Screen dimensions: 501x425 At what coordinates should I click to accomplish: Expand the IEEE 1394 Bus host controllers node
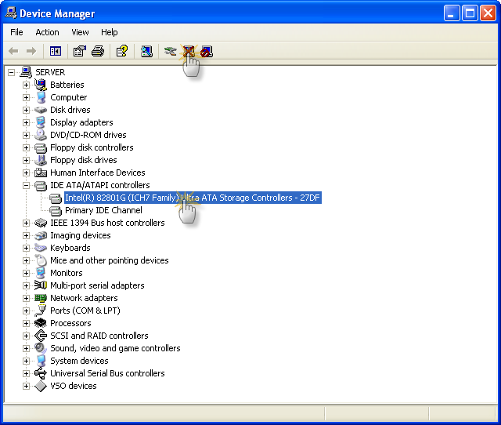(26, 223)
